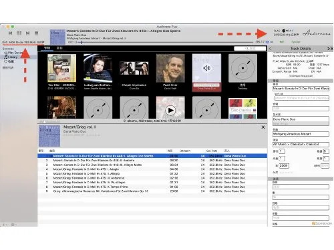Click the library search field

250,48
